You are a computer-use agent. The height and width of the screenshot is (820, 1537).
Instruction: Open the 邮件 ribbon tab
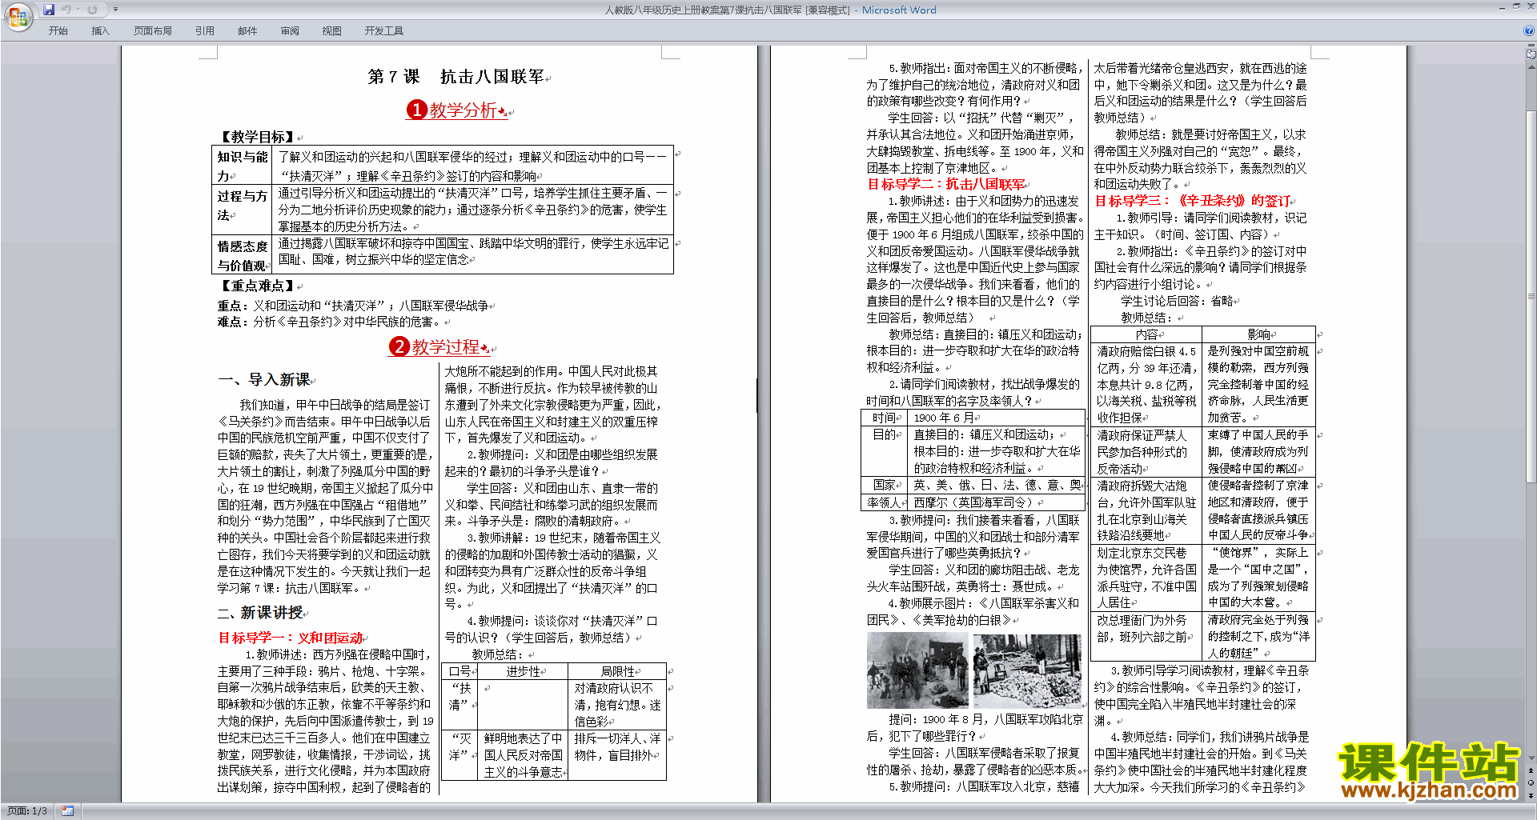point(247,31)
